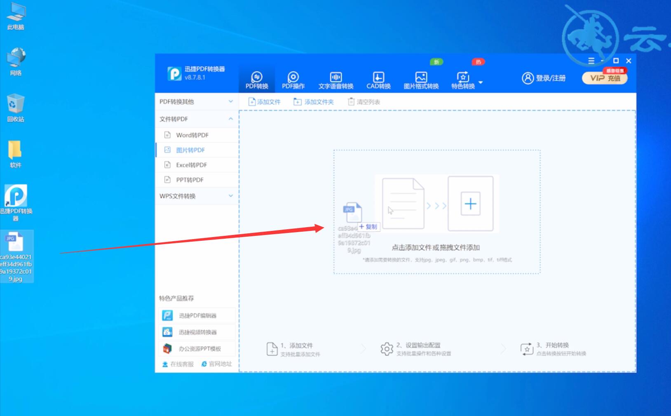Expand the WPS文件转换 section
Screen dimensions: 671x416
pyautogui.click(x=197, y=196)
